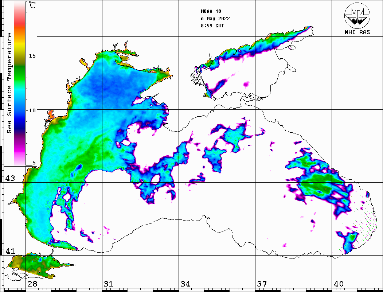Click the 6 May 2022 date
This screenshot has height=292, width=383.
click(x=215, y=19)
